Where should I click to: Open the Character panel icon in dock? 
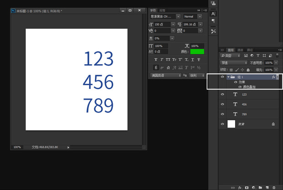point(213,14)
